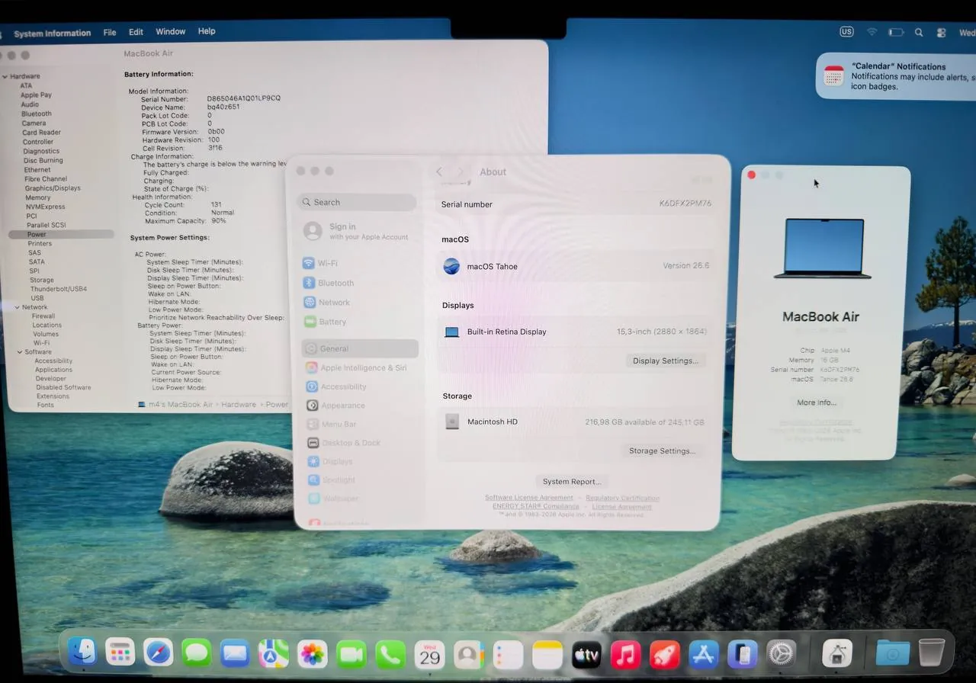Open the Trash in the Dock
Viewport: 976px width, 683px height.
tap(931, 652)
